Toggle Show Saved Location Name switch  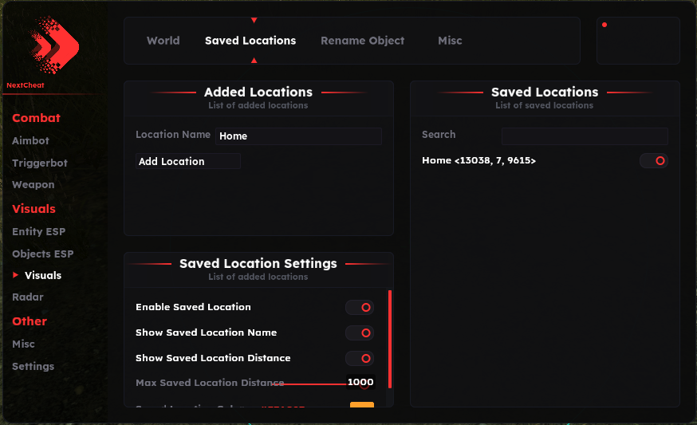click(360, 333)
